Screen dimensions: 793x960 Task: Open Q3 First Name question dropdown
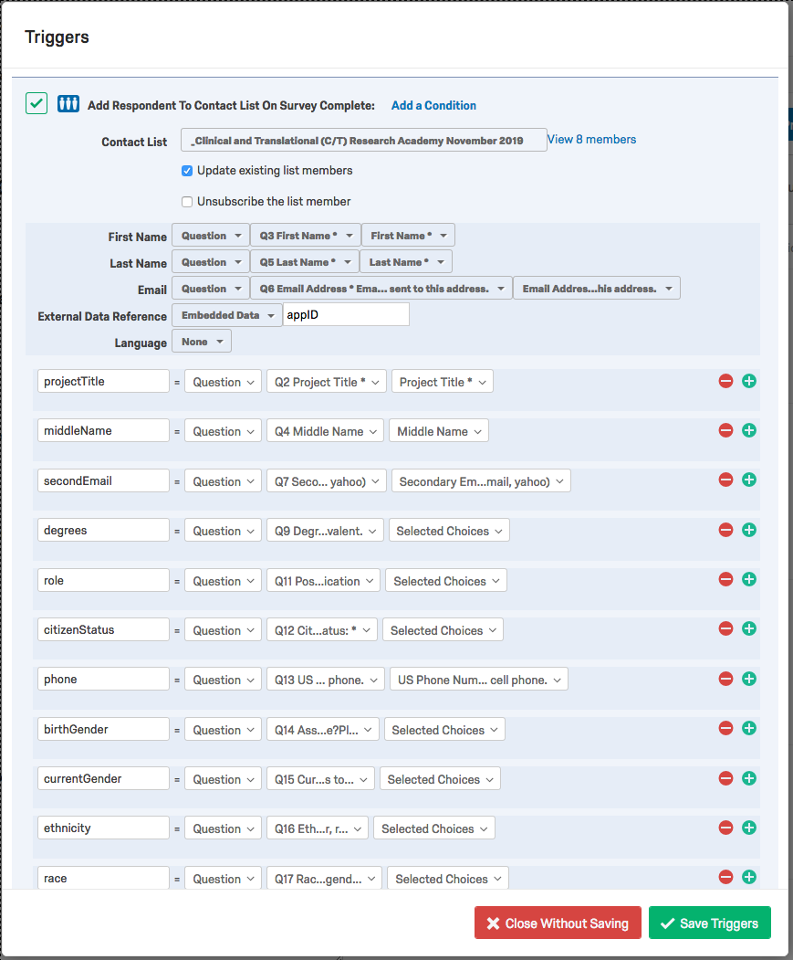pos(306,236)
